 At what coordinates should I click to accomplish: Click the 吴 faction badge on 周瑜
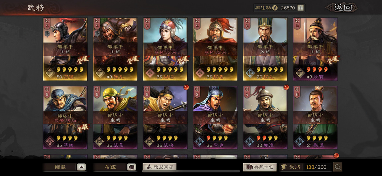(149, 73)
